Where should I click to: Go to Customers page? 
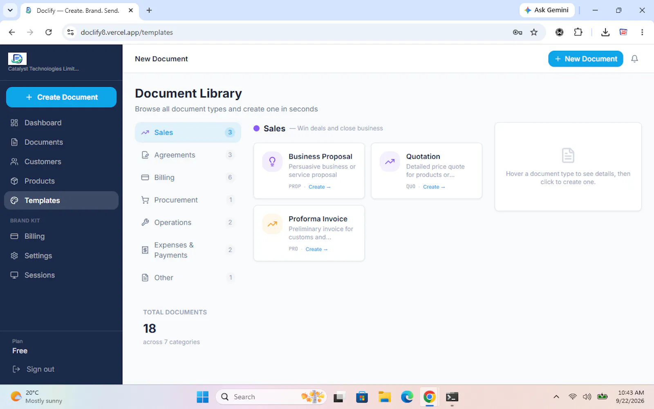(x=61, y=162)
